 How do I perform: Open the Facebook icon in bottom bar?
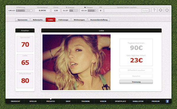167,101
